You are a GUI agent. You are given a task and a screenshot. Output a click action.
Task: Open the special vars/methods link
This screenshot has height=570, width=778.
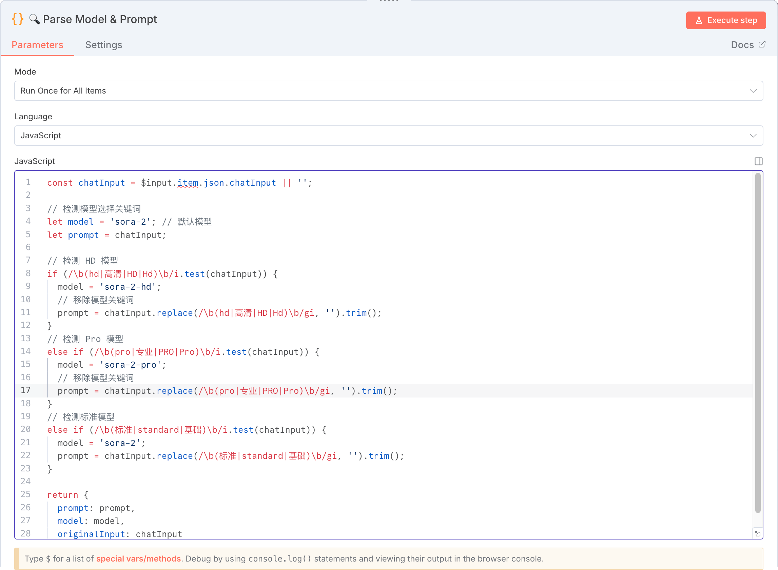pos(138,558)
